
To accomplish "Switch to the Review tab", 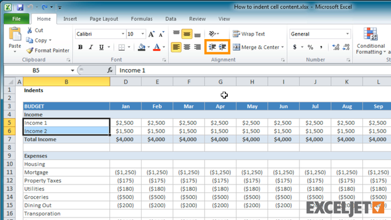I will [x=197, y=19].
